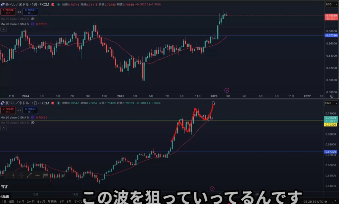This screenshot has width=339, height=204.
Task: Select the 6ヶ月 date range tab
Action: 41,202
